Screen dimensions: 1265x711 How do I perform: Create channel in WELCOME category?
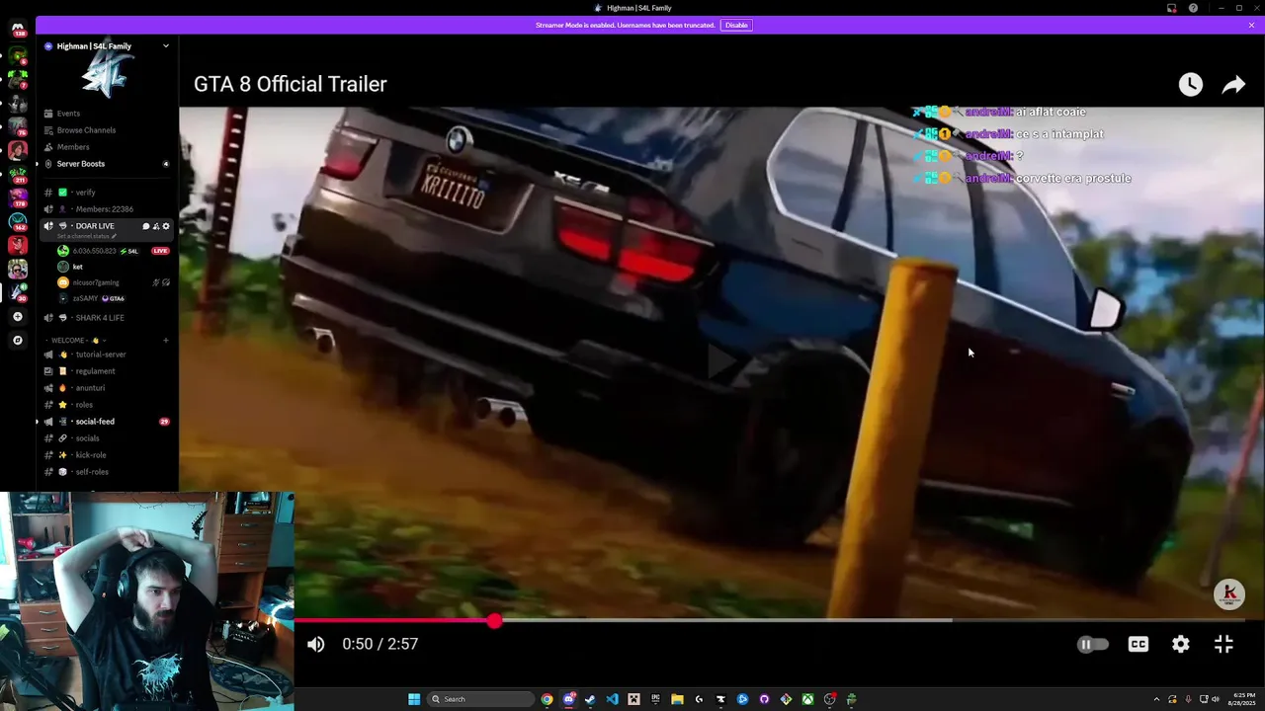(x=165, y=341)
